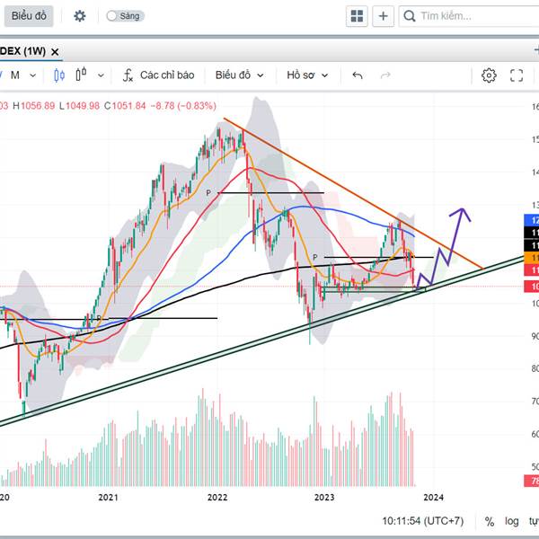Click the 2021 time axis label
This screenshot has height=539, width=539.
pos(108,497)
